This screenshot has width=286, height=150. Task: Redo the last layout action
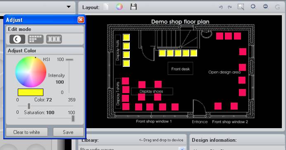pyautogui.click(x=230, y=7)
